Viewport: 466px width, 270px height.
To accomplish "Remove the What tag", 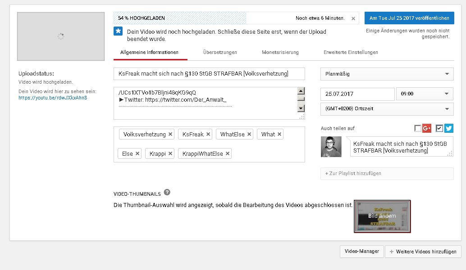I will click(x=279, y=134).
